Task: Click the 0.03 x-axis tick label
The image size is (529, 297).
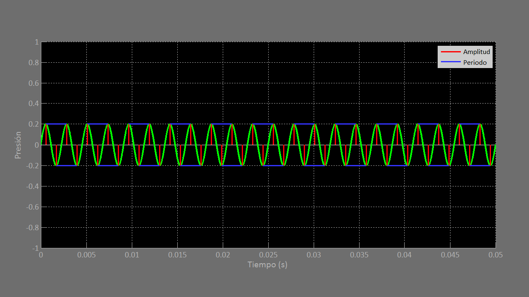Action: pos(314,255)
